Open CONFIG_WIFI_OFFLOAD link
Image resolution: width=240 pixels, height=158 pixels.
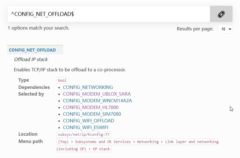click(88, 121)
